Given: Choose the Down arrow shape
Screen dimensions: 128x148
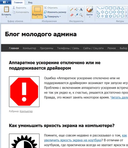Looking at the screenshot, I should point(99,16).
